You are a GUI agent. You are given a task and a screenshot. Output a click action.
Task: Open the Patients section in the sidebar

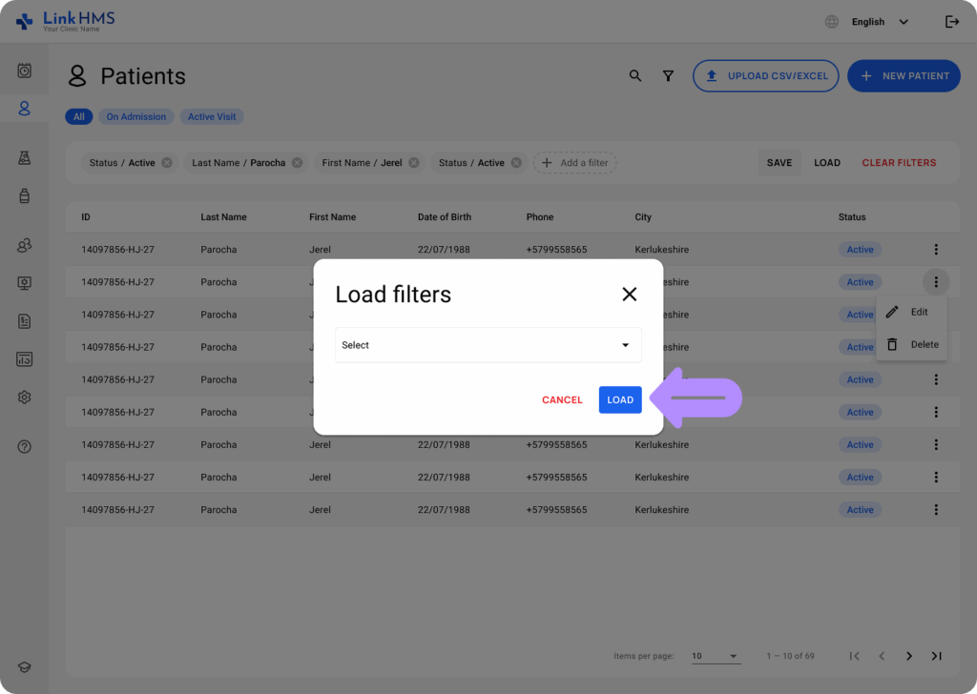pyautogui.click(x=24, y=108)
